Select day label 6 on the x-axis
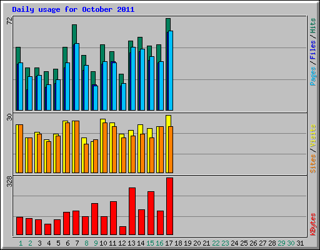Viewport: 320px width, 250px height. pos(67,243)
